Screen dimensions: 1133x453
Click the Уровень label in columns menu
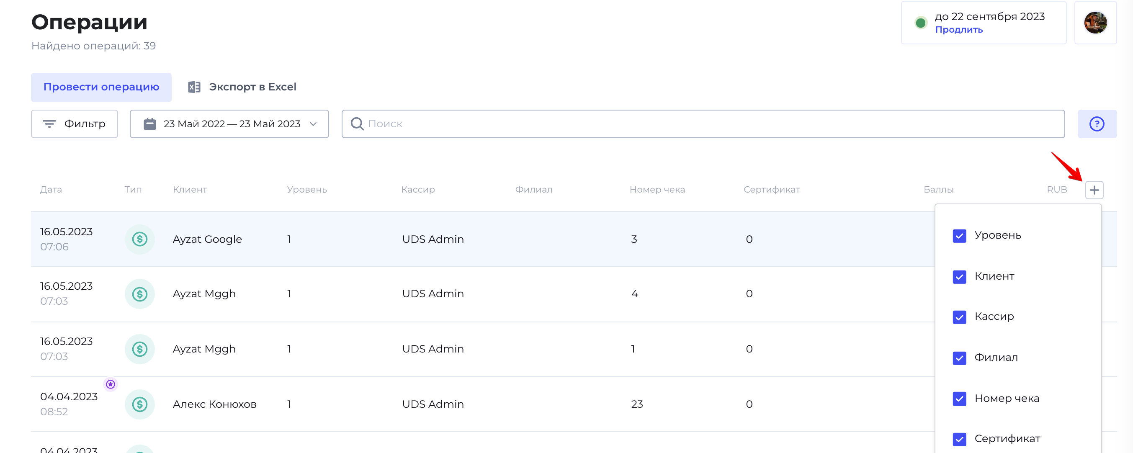coord(997,236)
